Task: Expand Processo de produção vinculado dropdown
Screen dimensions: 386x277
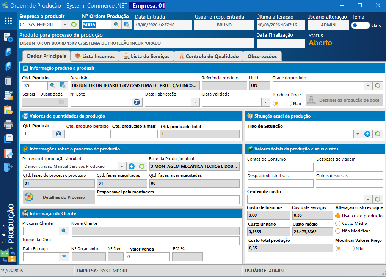Action: (122, 166)
